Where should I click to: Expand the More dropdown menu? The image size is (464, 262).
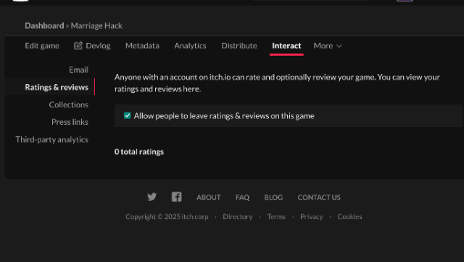[328, 46]
